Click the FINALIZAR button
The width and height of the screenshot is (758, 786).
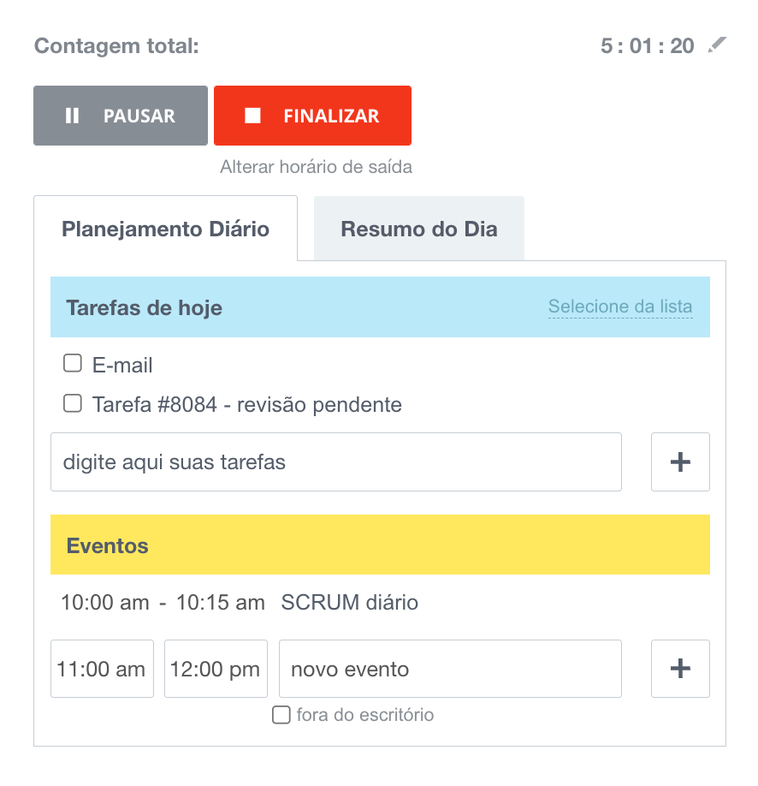[312, 115]
